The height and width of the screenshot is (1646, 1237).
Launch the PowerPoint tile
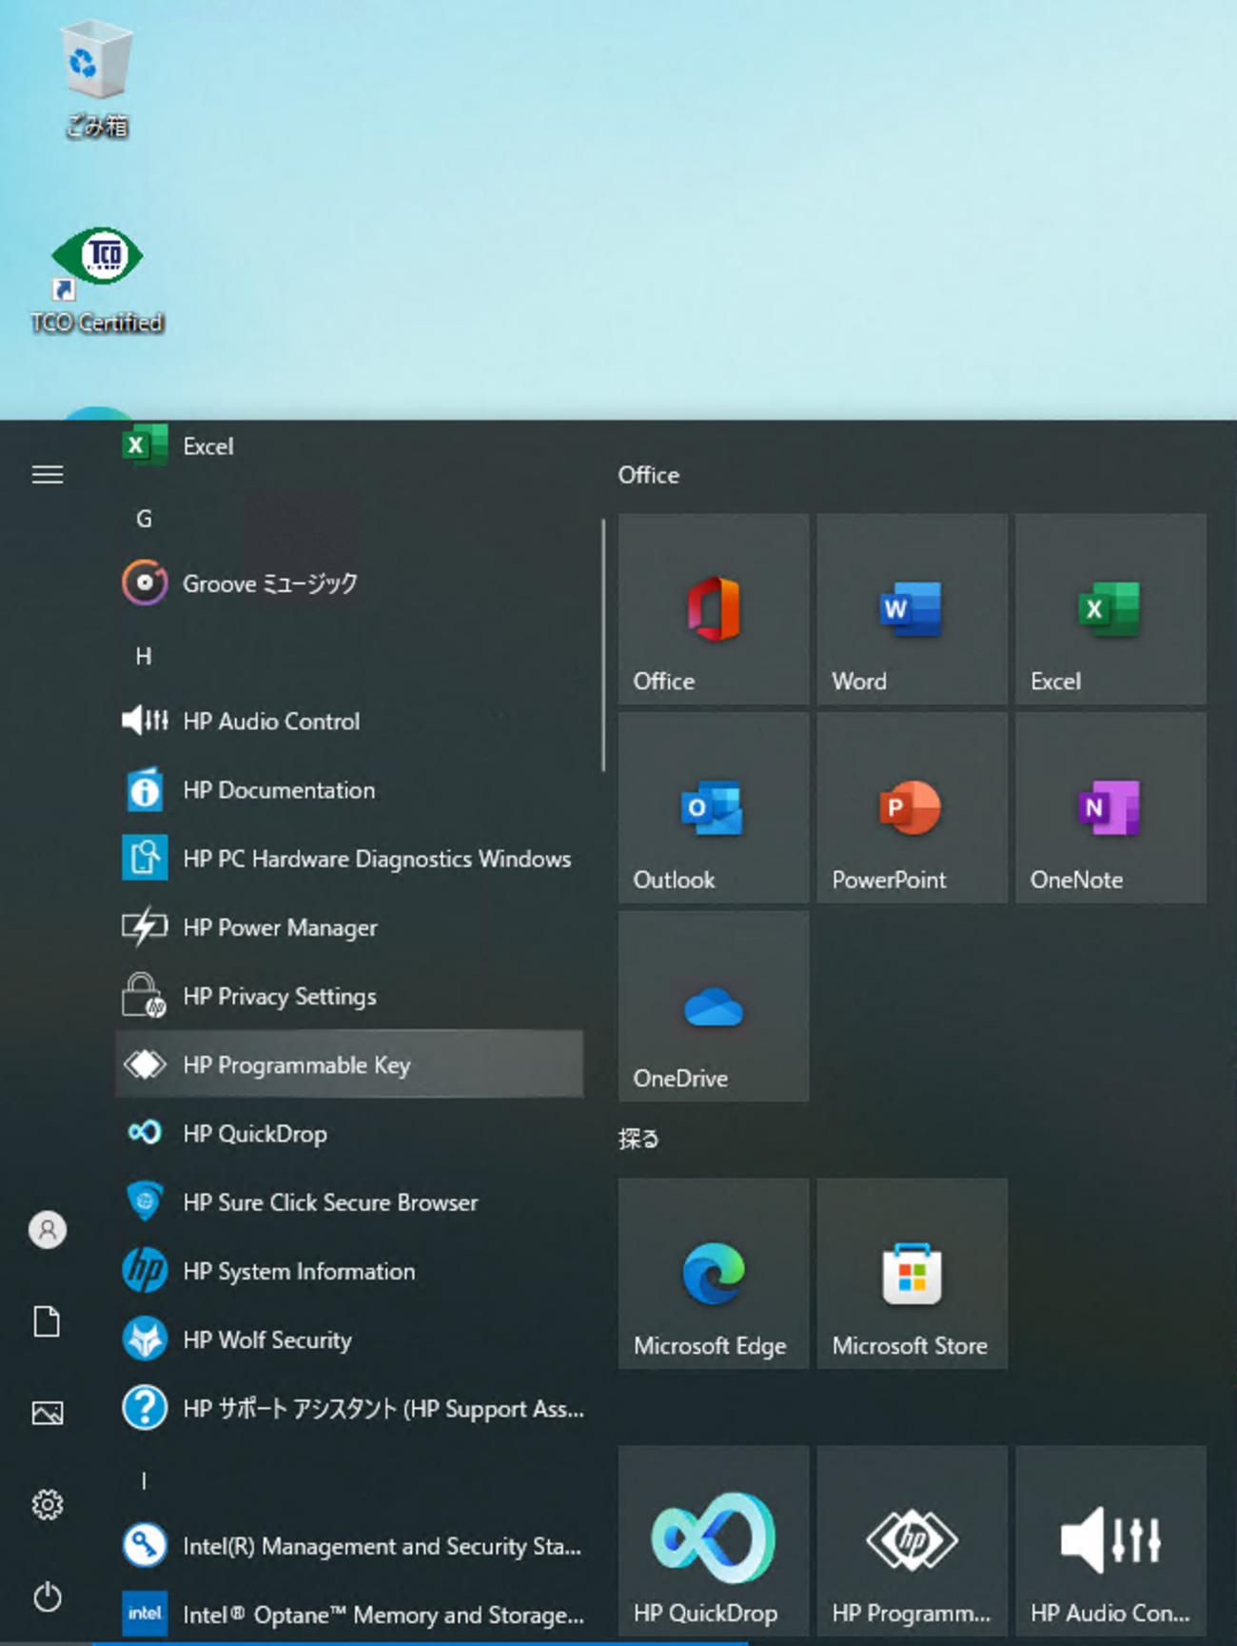coord(912,807)
